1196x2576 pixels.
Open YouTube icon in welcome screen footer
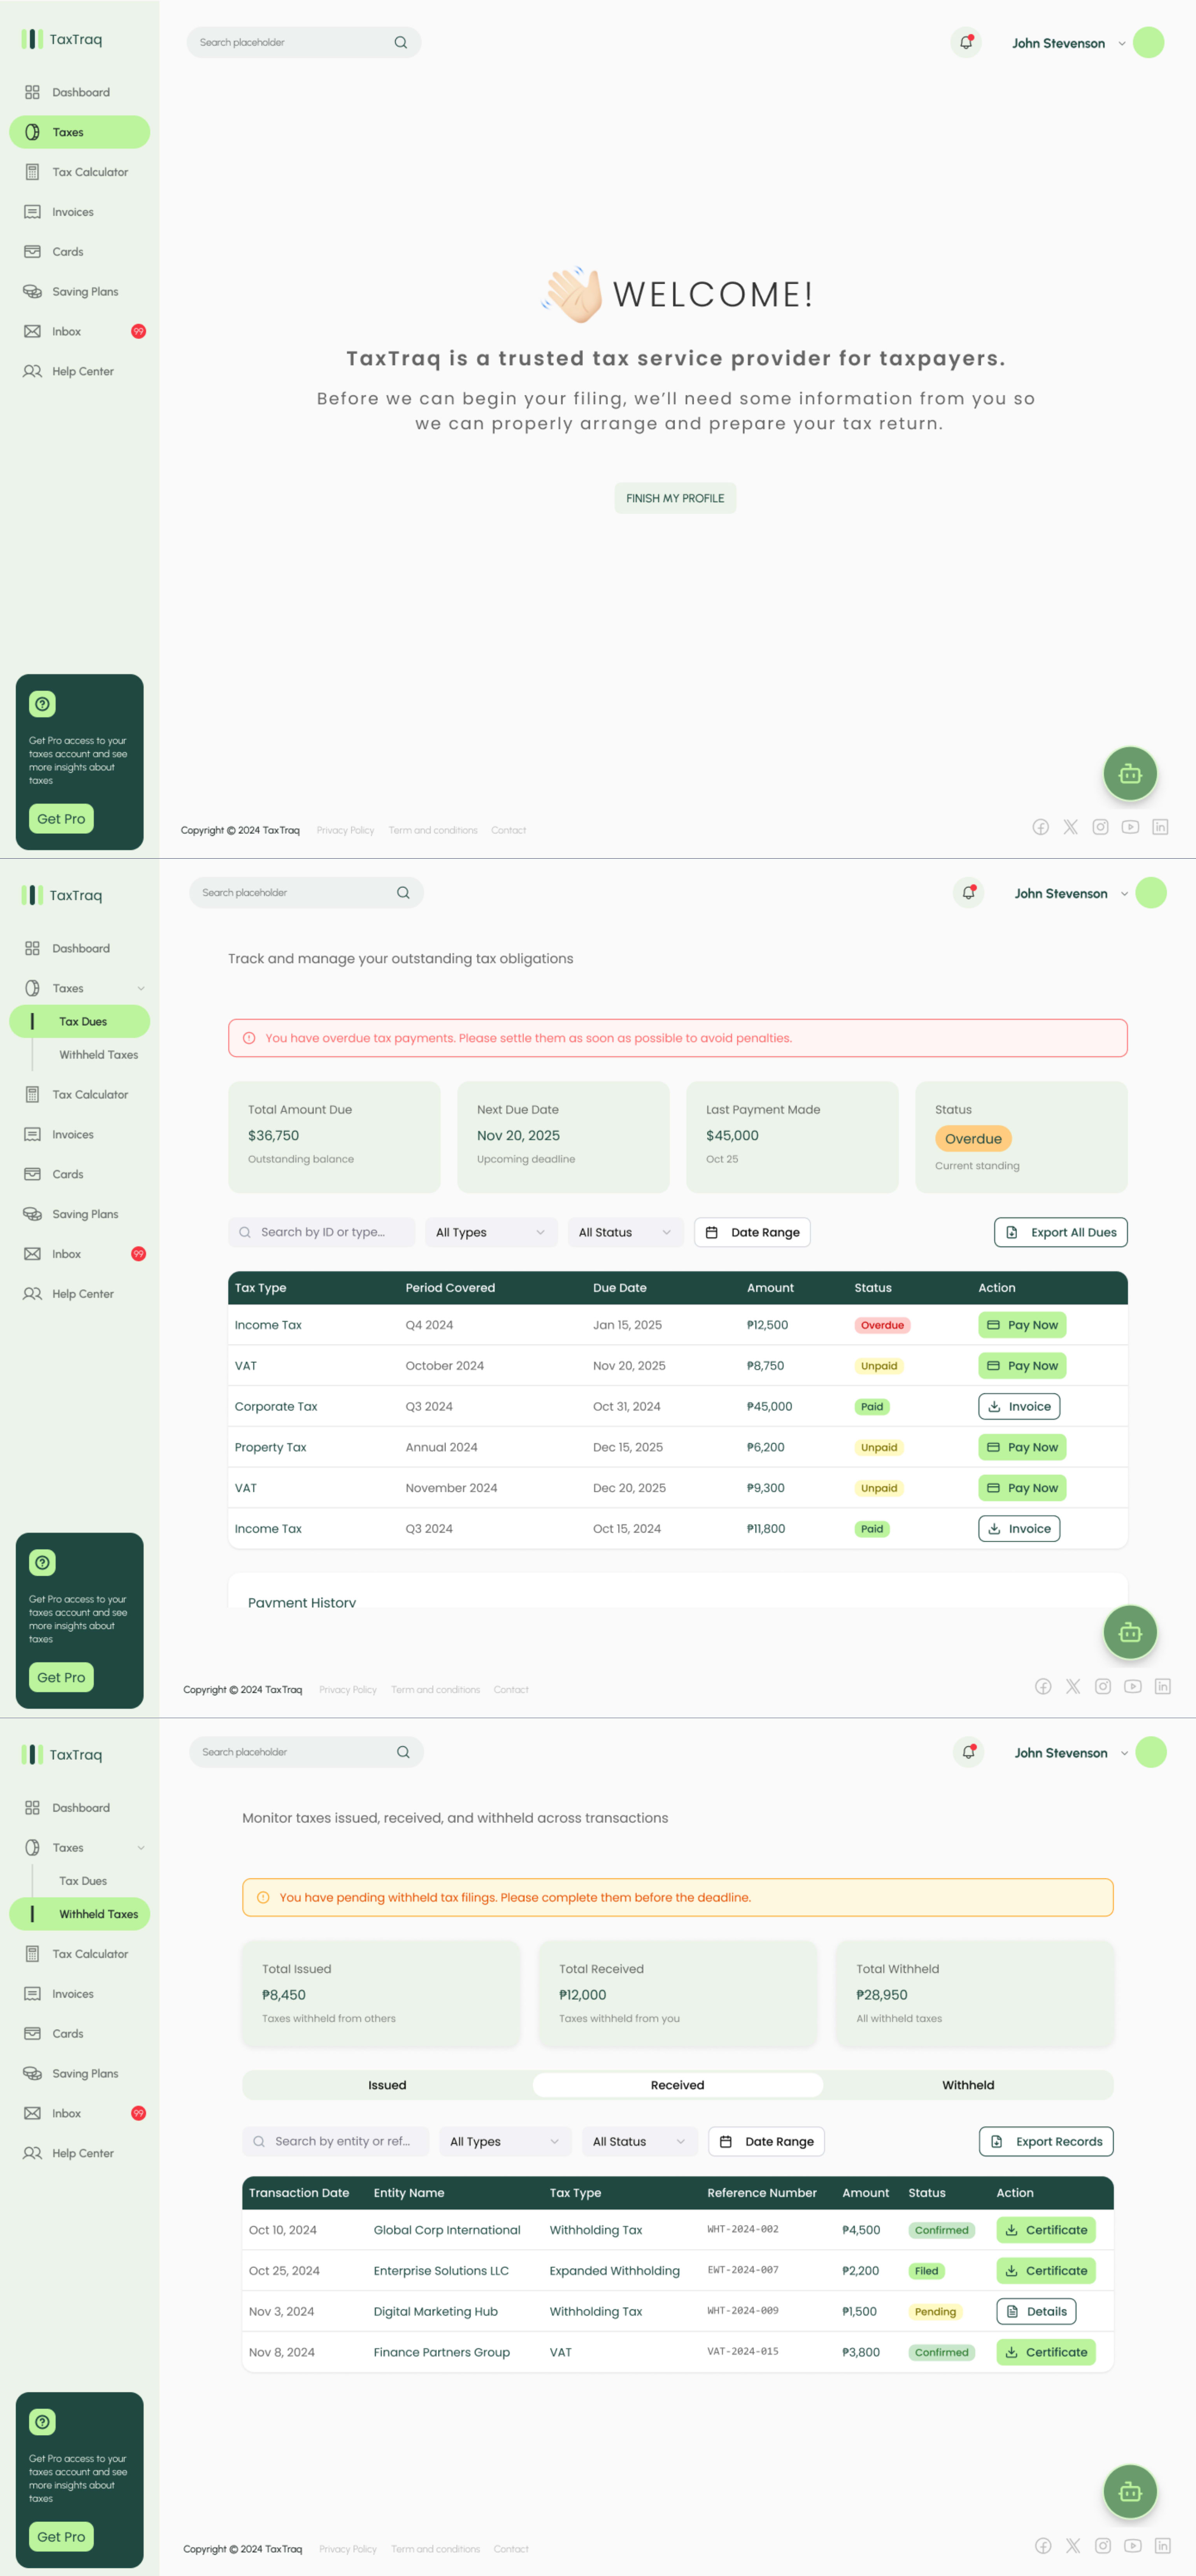pyautogui.click(x=1130, y=827)
